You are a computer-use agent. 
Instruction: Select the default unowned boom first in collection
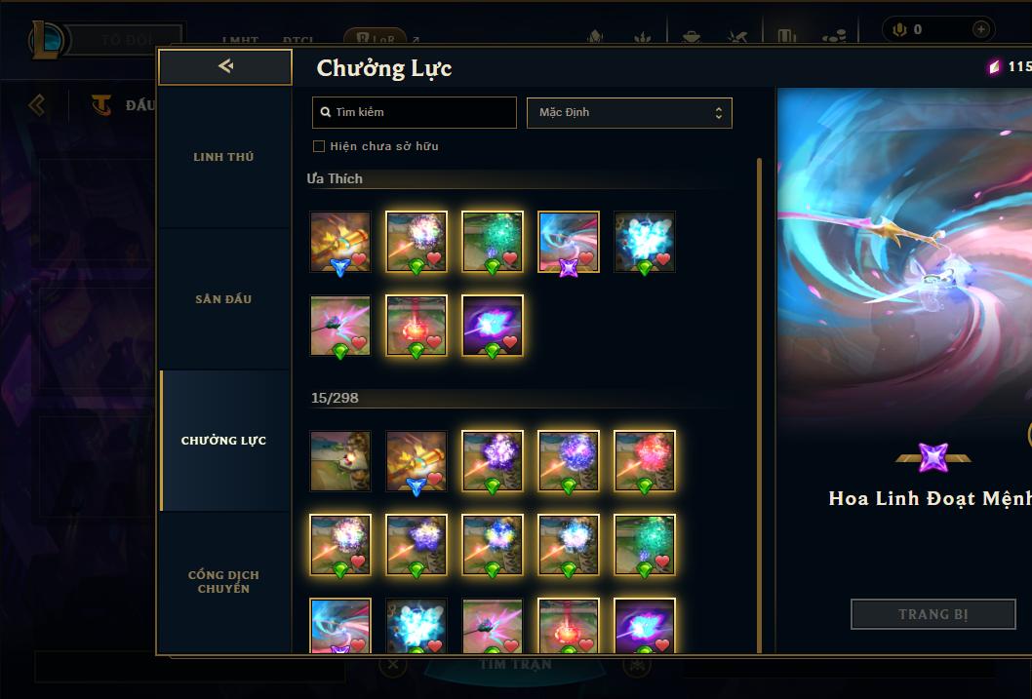340,461
